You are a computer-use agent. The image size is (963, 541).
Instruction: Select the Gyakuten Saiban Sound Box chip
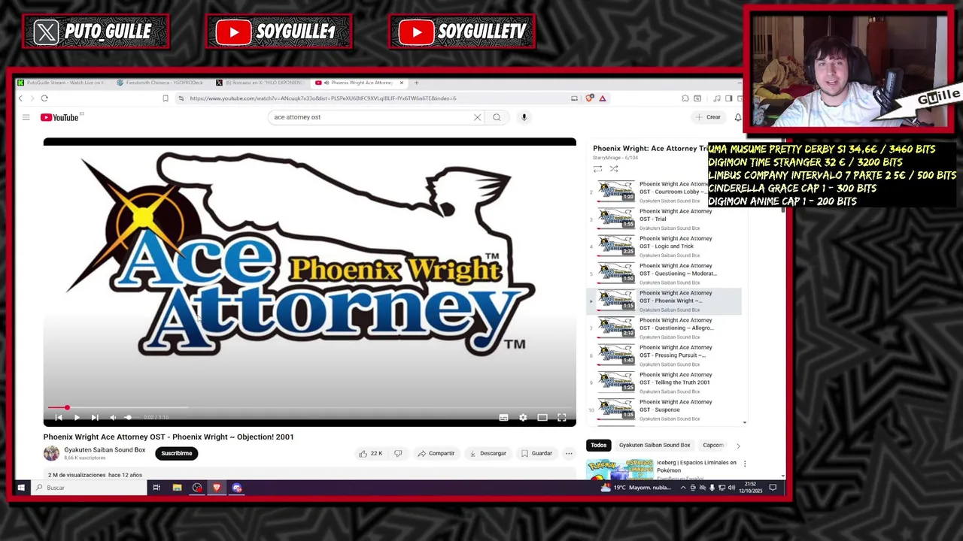click(655, 445)
